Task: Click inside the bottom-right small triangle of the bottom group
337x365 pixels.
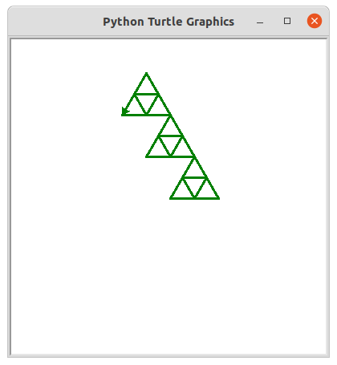Action: coord(207,191)
